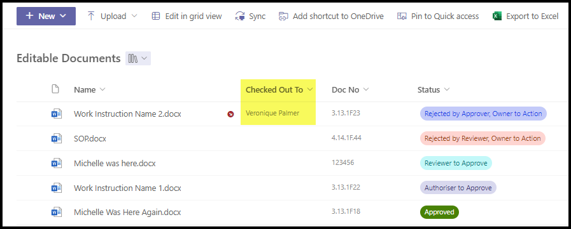The image size is (571, 229).
Task: Click the Edit in grid view icon
Action: [x=156, y=16]
